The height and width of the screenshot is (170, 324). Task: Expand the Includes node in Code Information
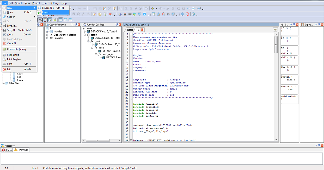[x=47, y=32]
